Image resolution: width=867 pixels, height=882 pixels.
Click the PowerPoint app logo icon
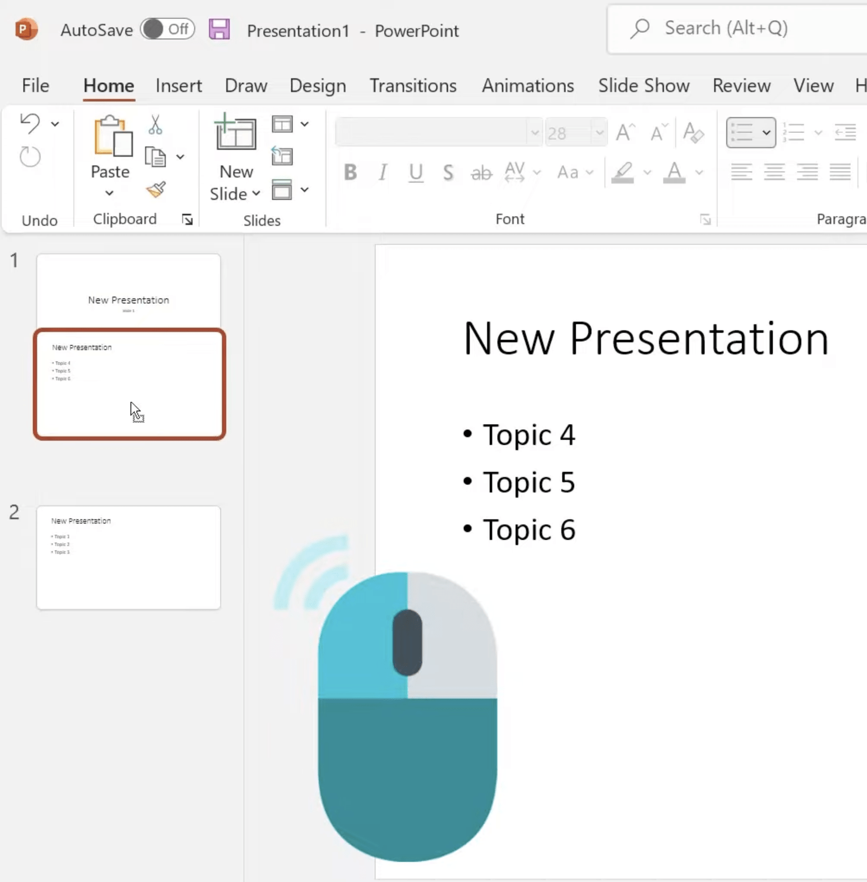(26, 29)
